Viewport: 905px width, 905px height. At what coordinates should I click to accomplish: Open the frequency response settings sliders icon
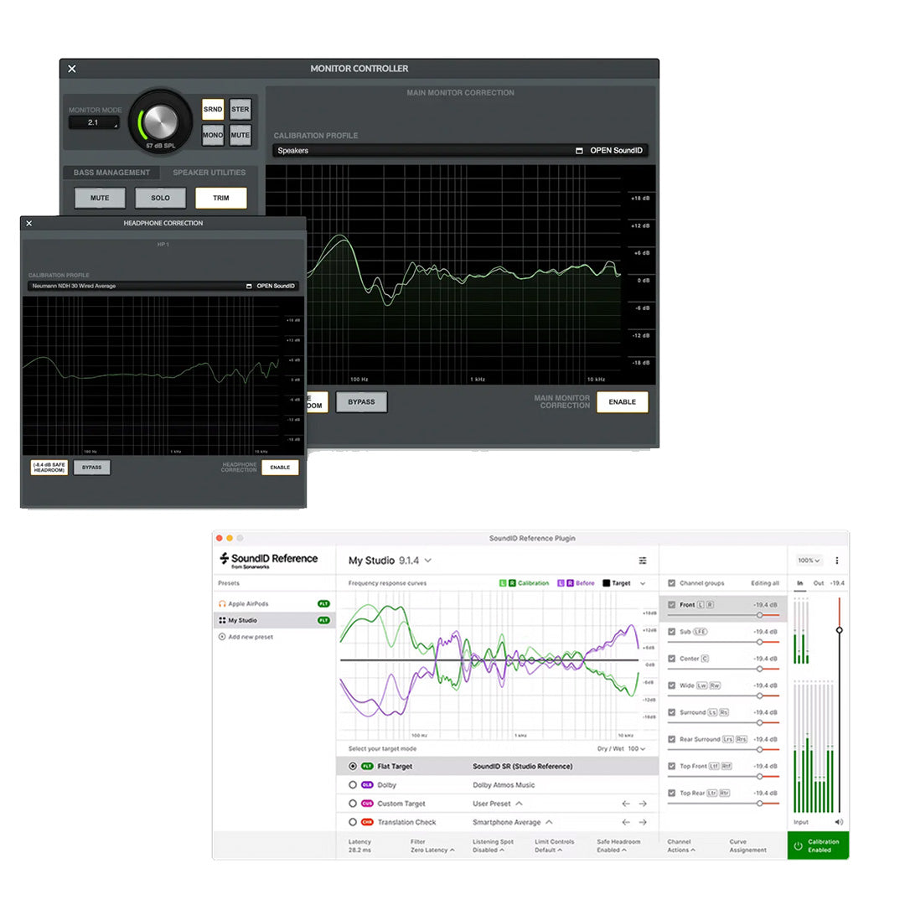643,559
